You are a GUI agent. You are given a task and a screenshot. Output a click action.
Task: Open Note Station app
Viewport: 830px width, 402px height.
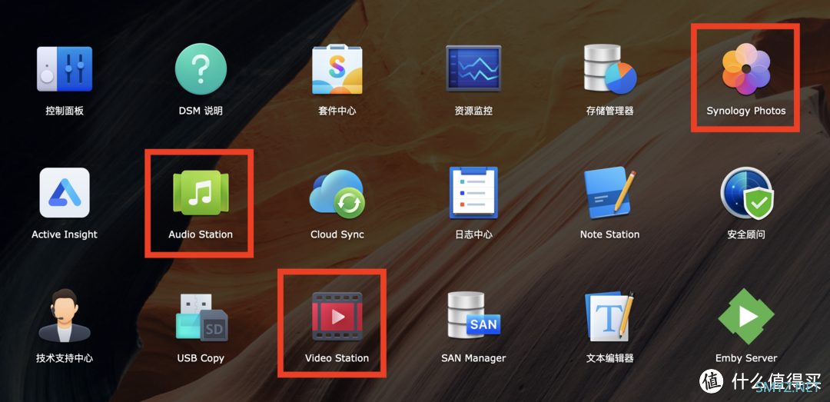609,193
